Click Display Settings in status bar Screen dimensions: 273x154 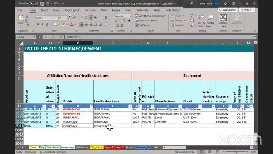pos(184,152)
